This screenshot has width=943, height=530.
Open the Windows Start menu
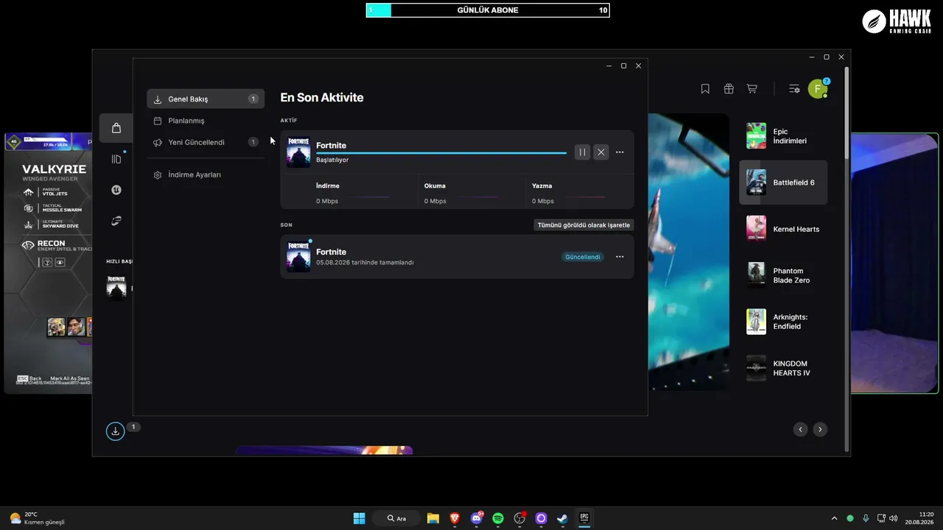click(359, 518)
